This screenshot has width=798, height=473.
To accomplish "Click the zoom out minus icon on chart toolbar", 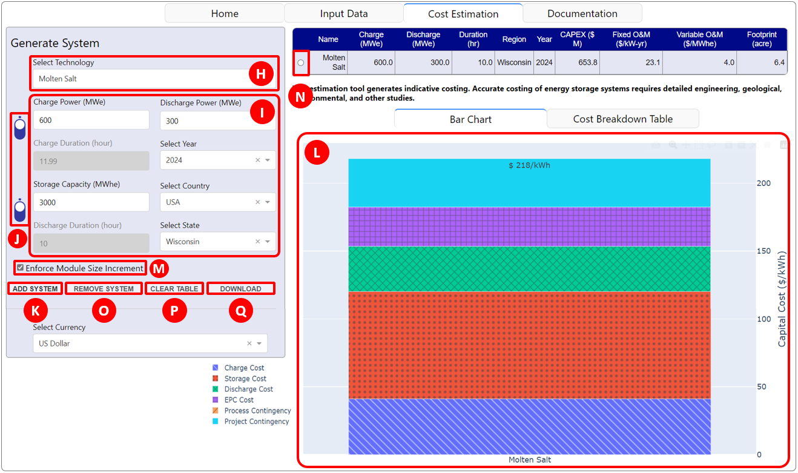I will pyautogui.click(x=741, y=145).
